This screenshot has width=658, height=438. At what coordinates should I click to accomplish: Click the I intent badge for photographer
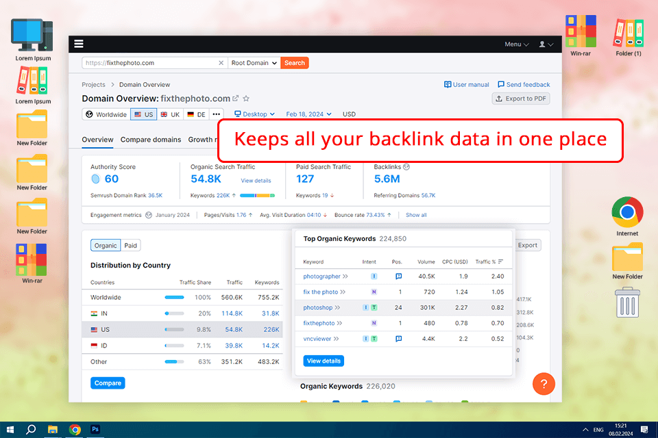click(374, 276)
